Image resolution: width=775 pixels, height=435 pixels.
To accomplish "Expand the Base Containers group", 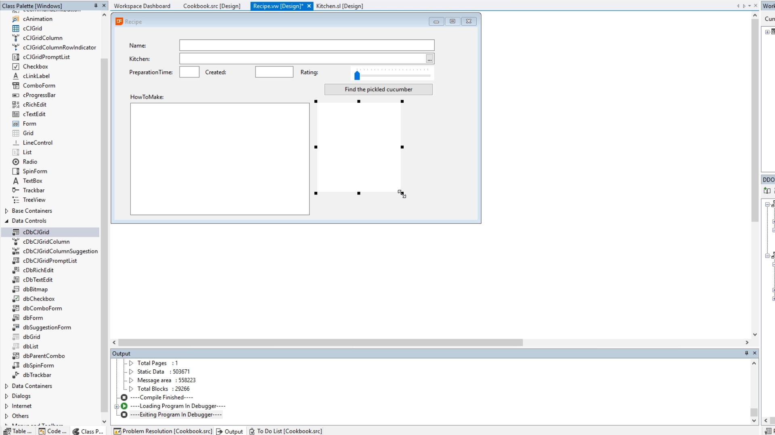I will coord(6,211).
